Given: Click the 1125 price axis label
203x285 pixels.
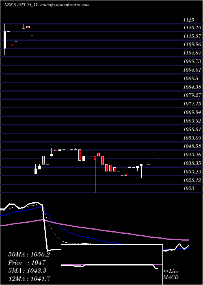Looking at the screenshot, I should [189, 20].
